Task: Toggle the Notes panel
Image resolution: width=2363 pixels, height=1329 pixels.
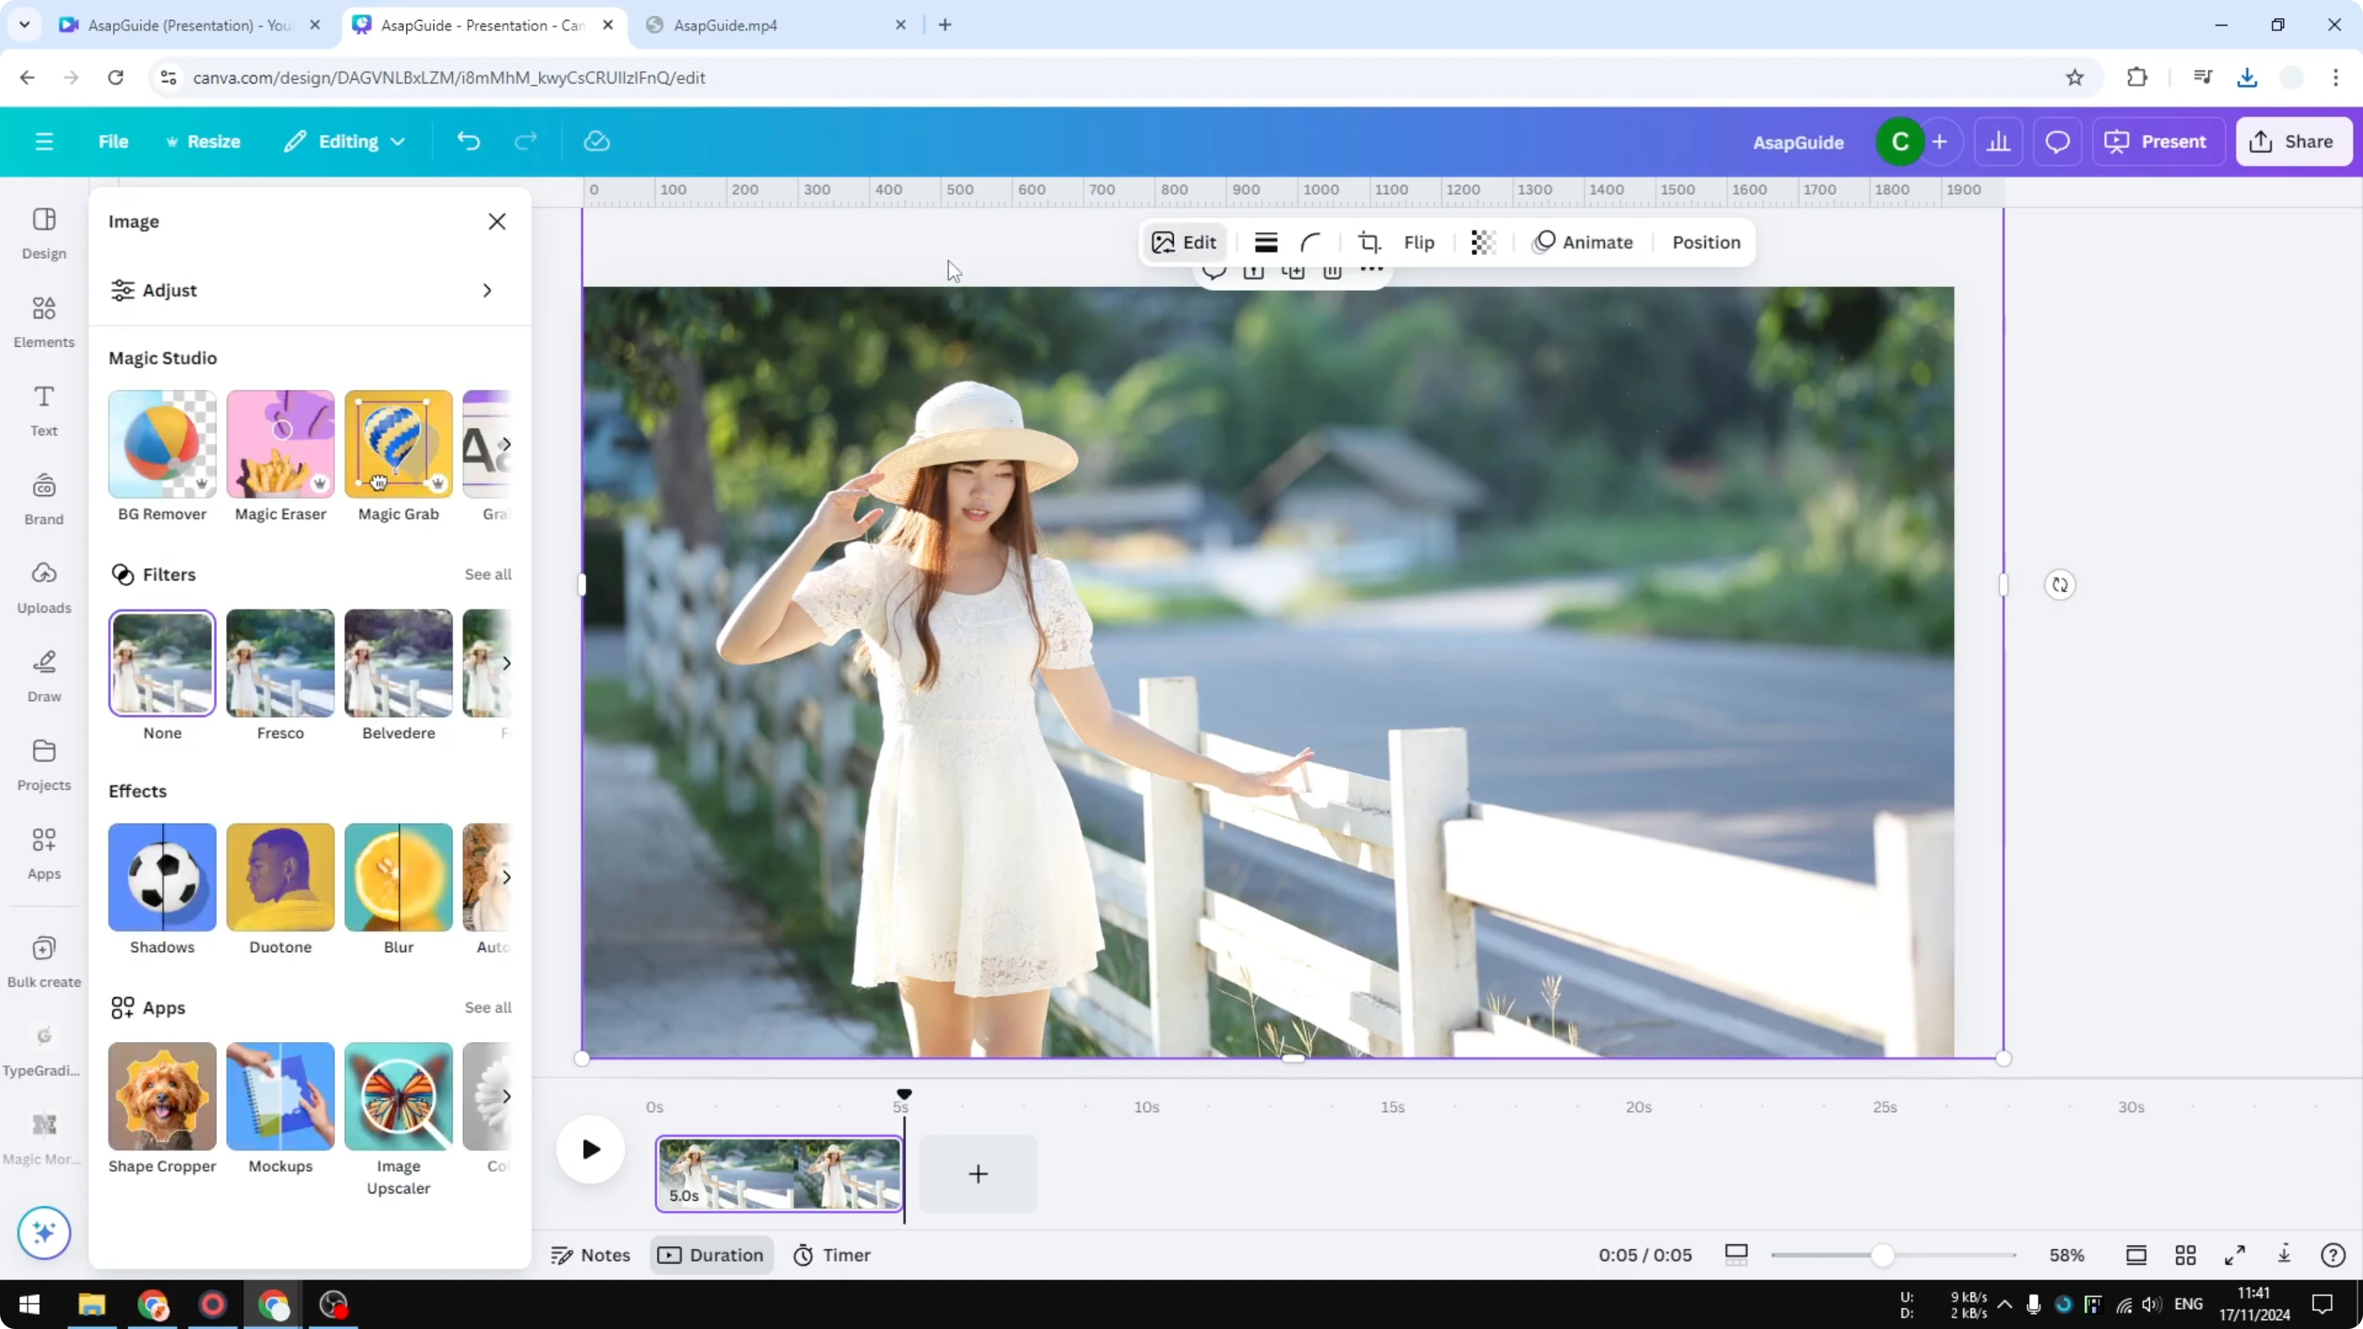Action: tap(590, 1255)
